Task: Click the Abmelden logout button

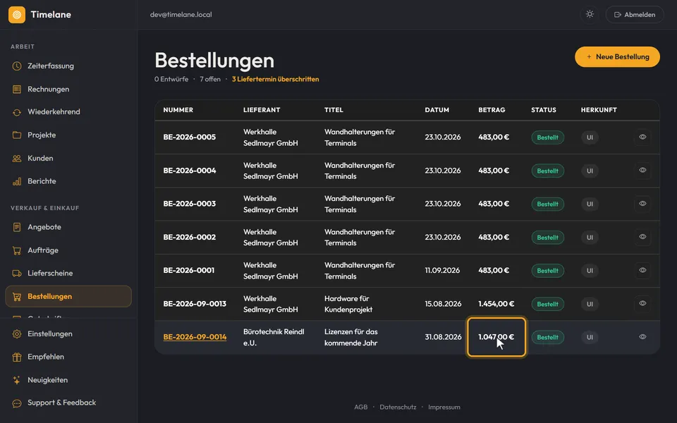Action: click(635, 15)
